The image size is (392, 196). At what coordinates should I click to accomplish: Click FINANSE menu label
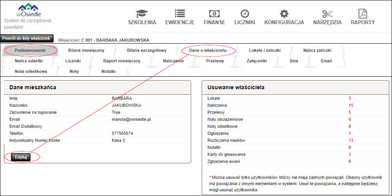[214, 22]
